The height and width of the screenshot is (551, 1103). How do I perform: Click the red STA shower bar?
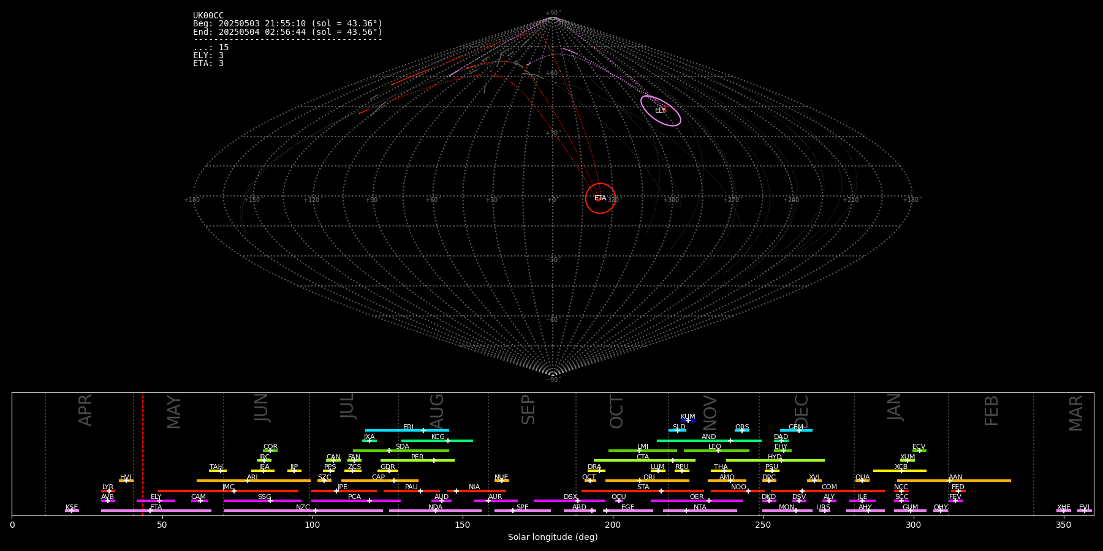pos(642,491)
